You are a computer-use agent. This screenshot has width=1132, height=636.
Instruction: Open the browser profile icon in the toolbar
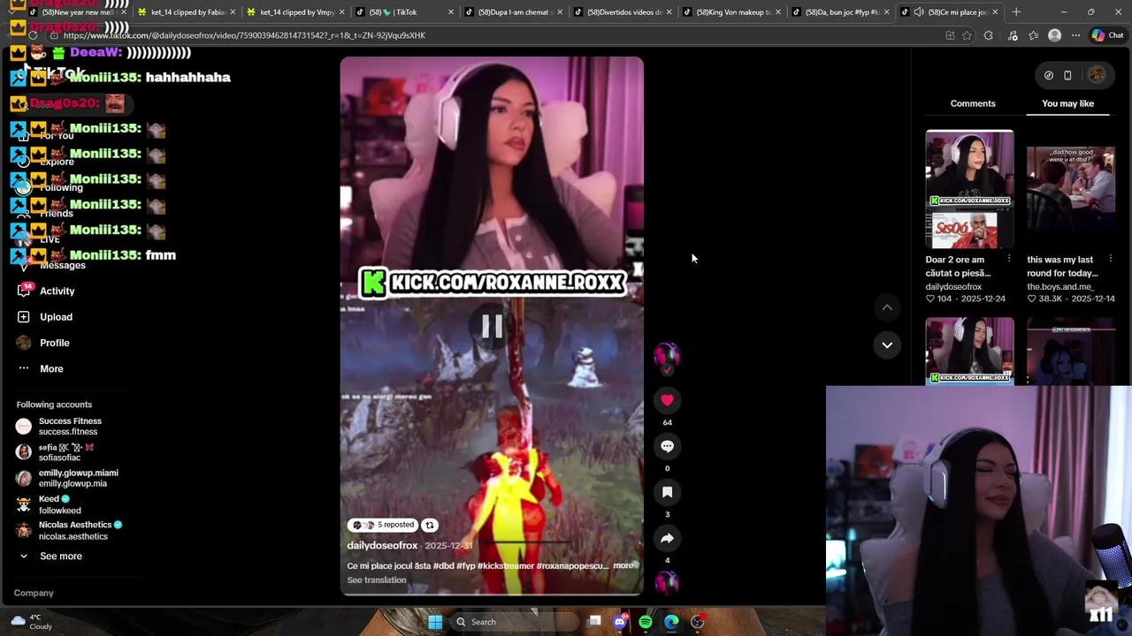pos(1054,35)
